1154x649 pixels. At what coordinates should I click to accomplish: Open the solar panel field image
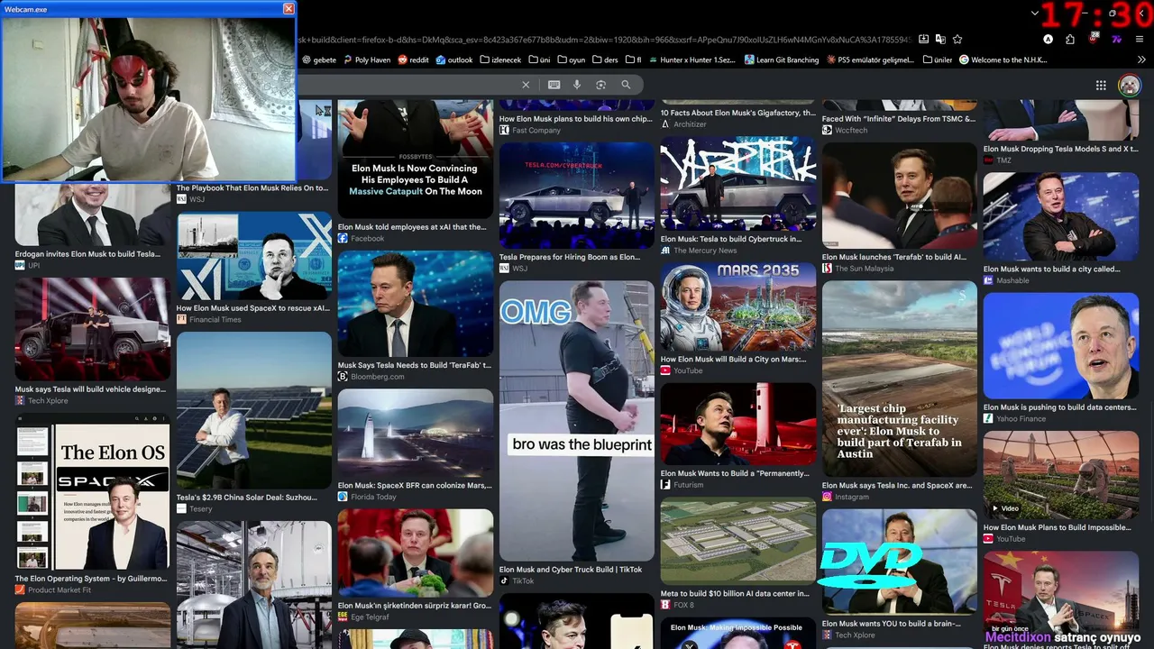(254, 410)
